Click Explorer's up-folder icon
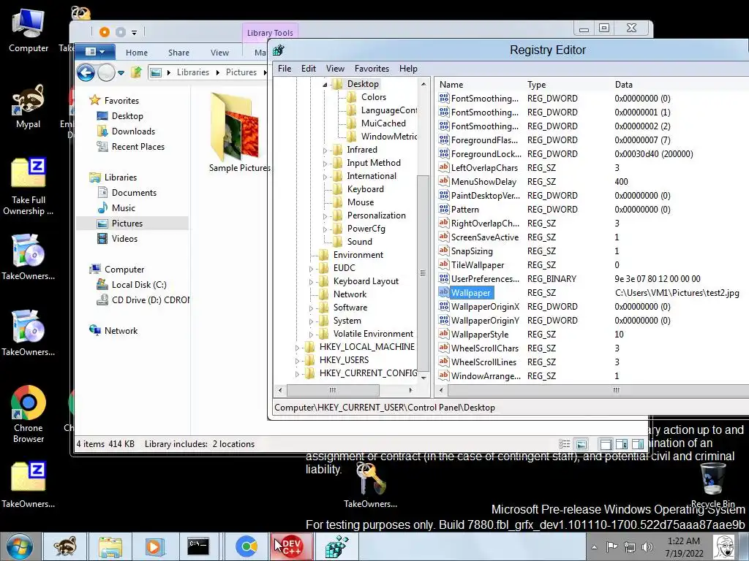The height and width of the screenshot is (561, 749). pos(137,72)
